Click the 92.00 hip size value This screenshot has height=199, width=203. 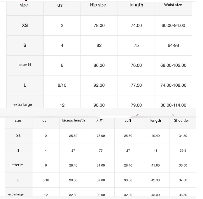click(x=99, y=85)
